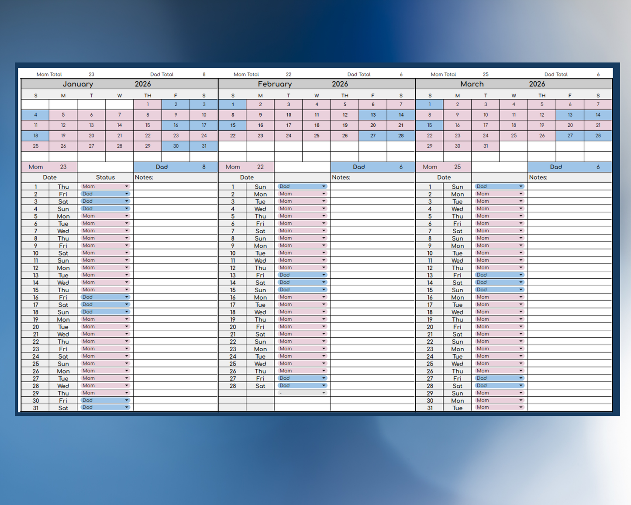
Task: Click the pink Mom 25 summary cell in March
Action: 444,167
